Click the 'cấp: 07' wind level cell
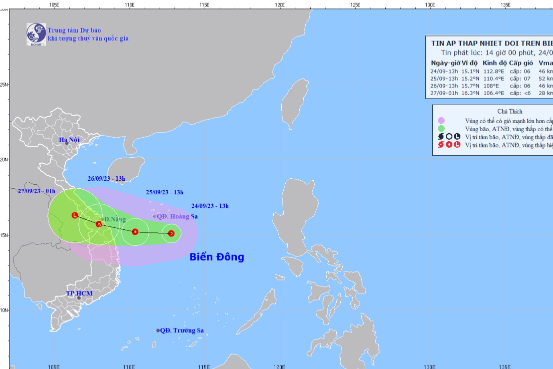This screenshot has height=369, width=553. [520, 79]
